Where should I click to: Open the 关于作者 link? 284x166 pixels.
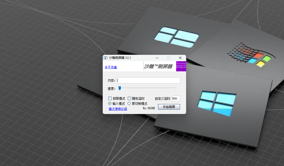[x=111, y=67]
